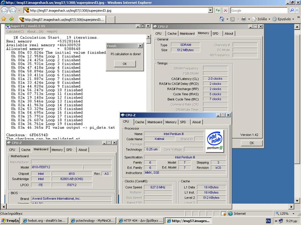Open the Σελίδα page menu
This screenshot has height=225, width=301.
pos(261,19)
